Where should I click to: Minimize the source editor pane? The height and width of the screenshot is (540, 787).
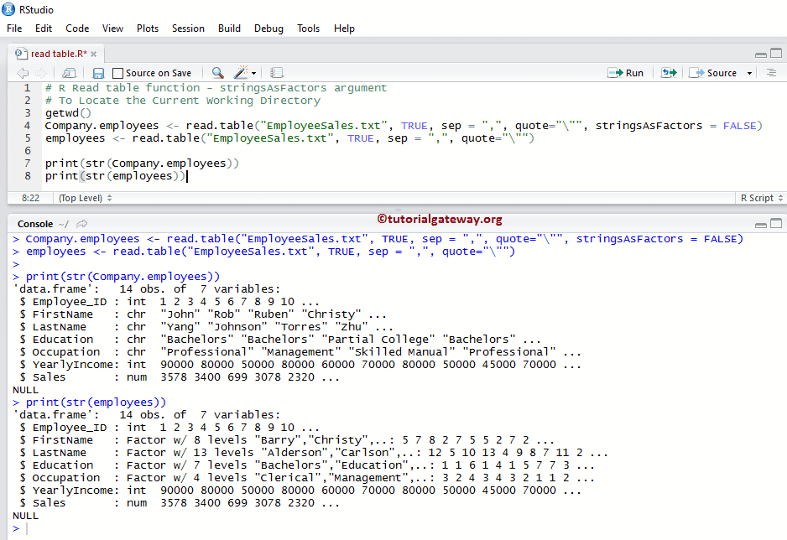tap(760, 55)
